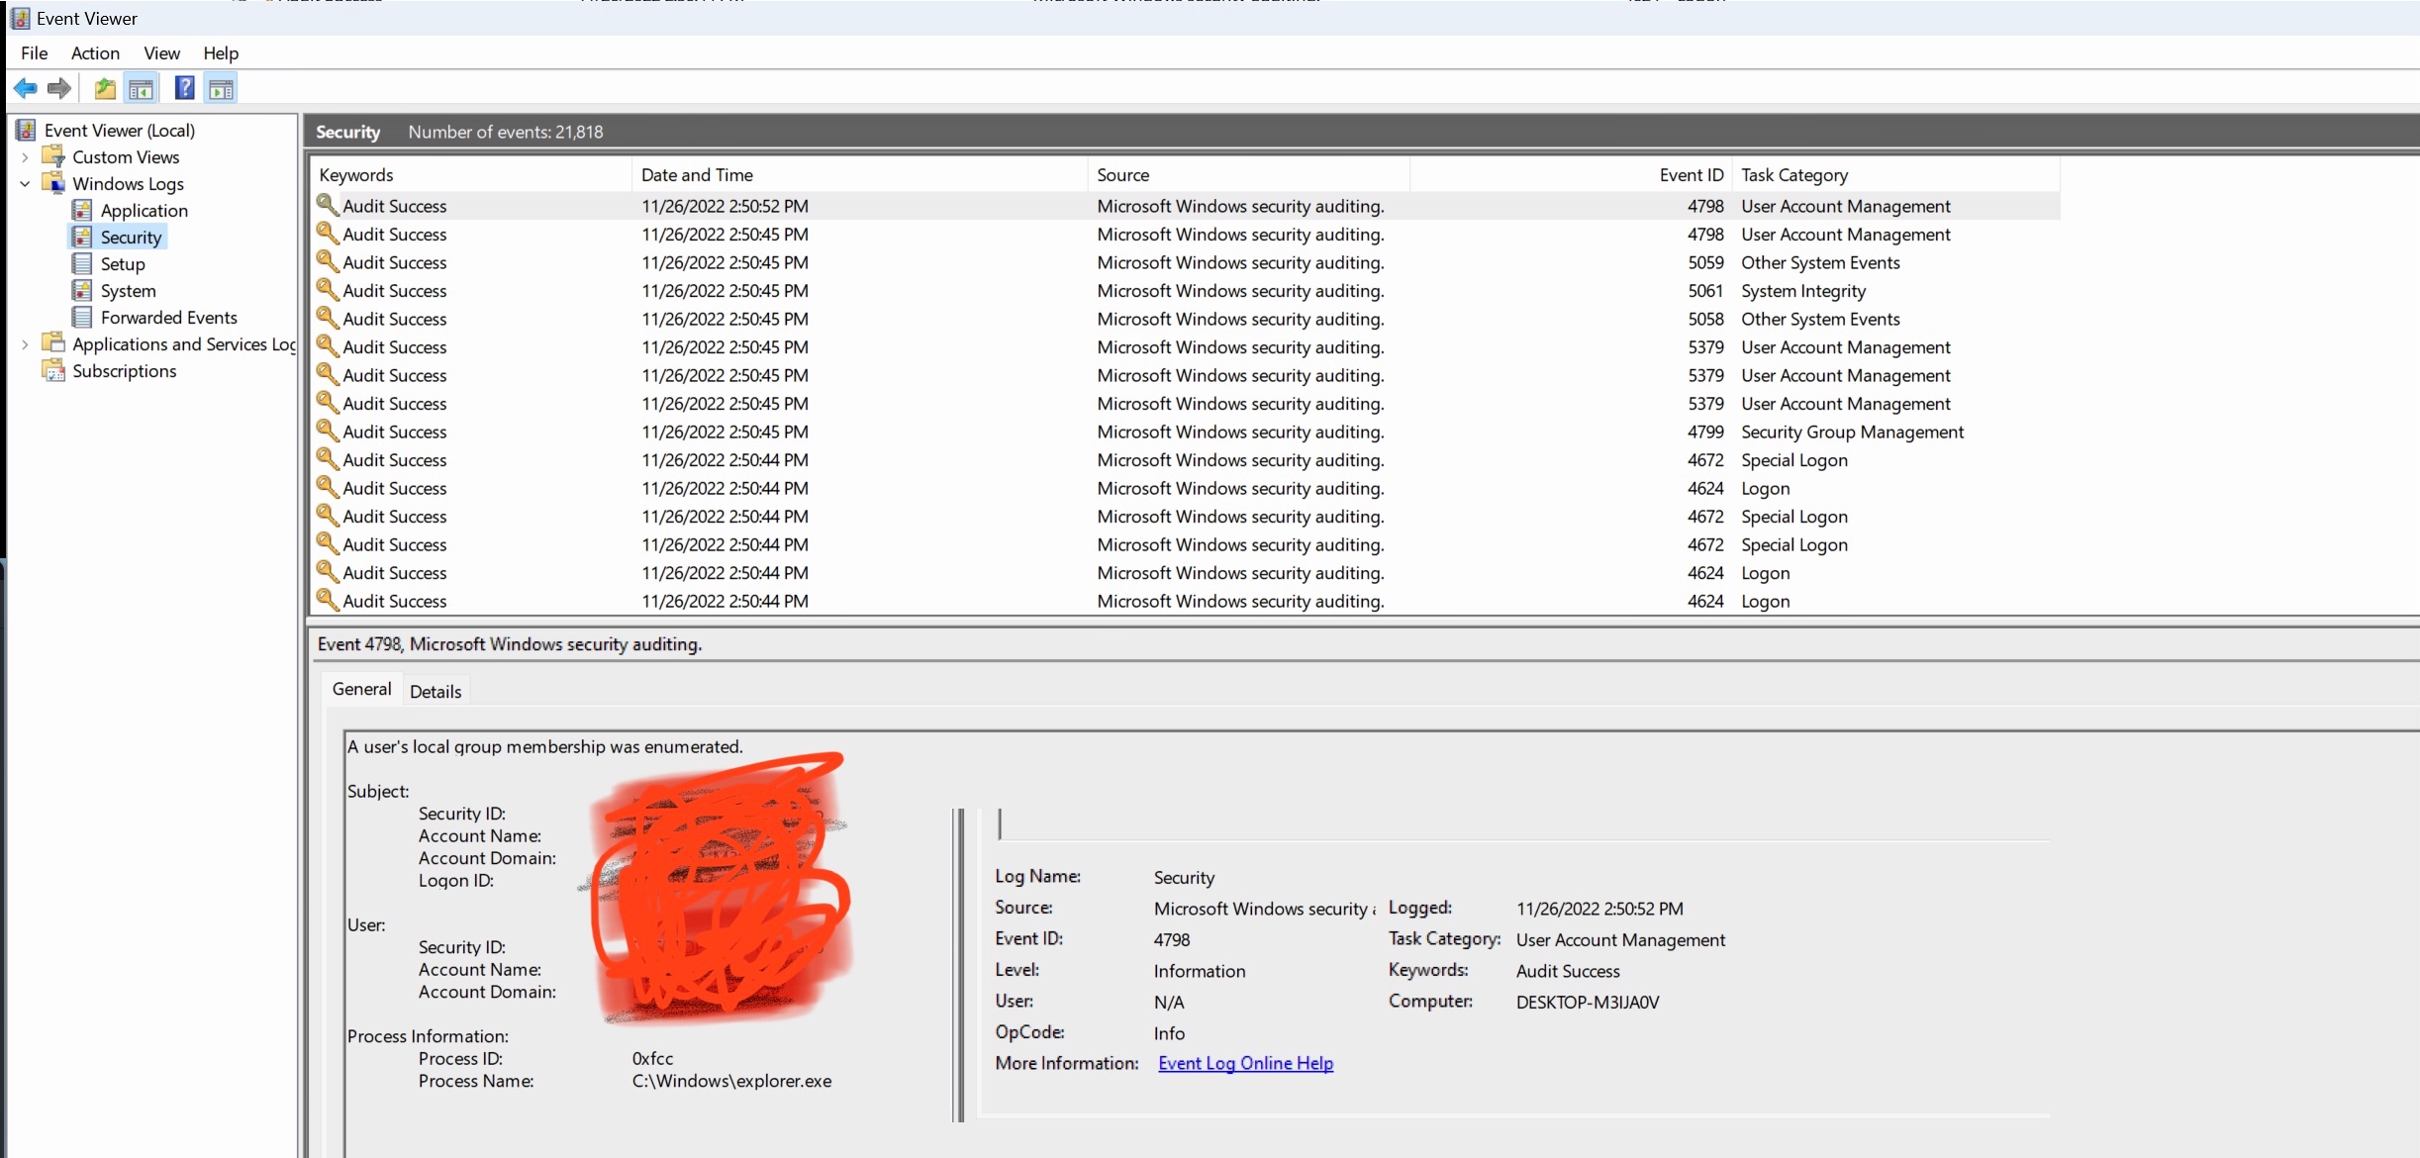Open the Event Log Online Help link
The width and height of the screenshot is (2420, 1158).
tap(1245, 1063)
